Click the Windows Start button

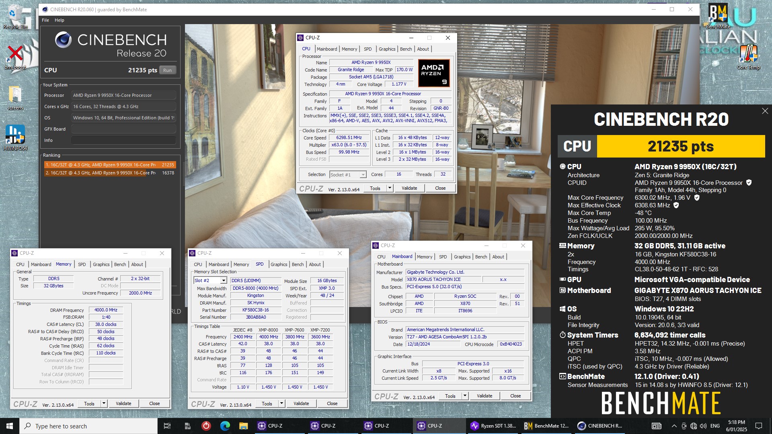tap(10, 426)
